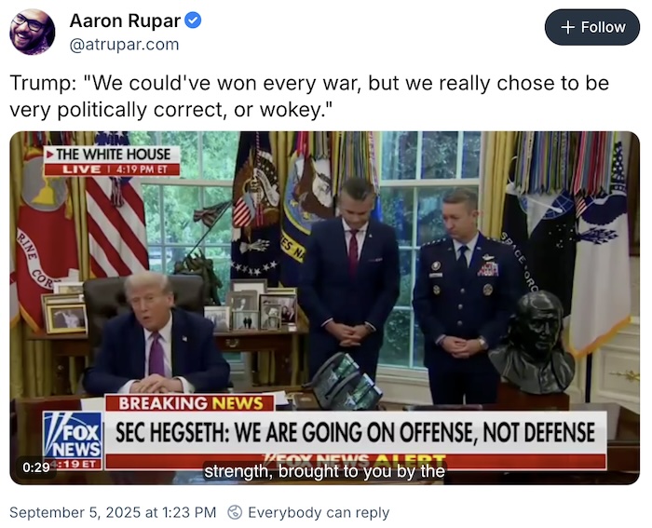
Task: Click the plus icon on Follow button
Action: (567, 27)
